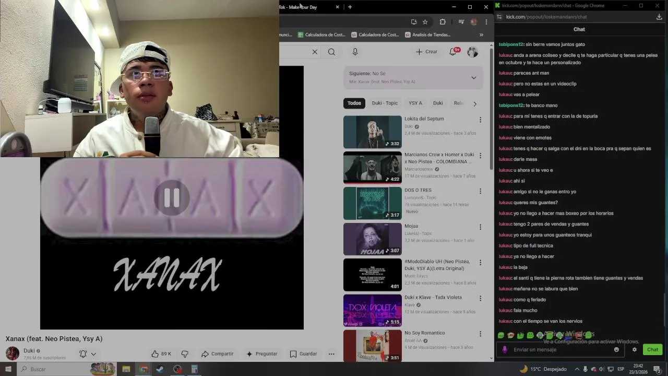Viewport: 668px width, 376px height.
Task: Dislike the Xanax video
Action: (184, 354)
